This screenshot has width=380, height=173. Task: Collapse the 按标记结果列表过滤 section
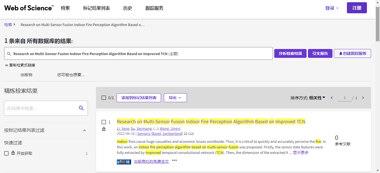pos(85,130)
